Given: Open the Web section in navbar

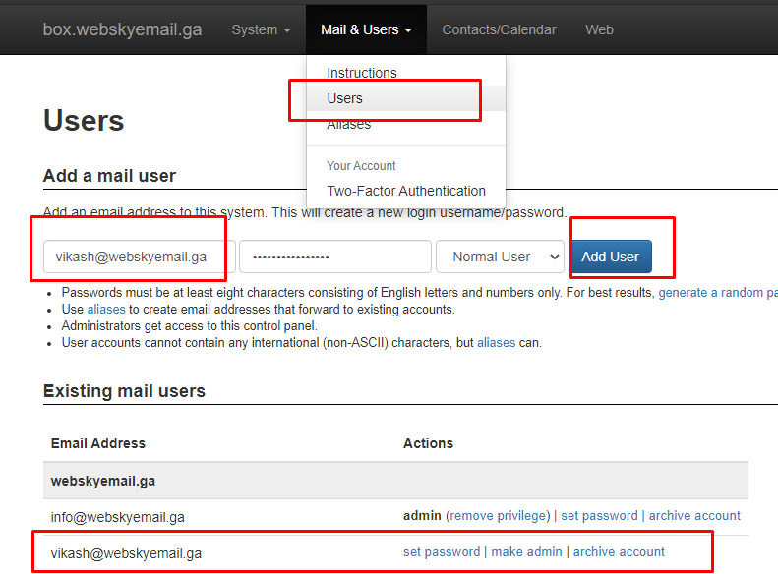Looking at the screenshot, I should (599, 29).
